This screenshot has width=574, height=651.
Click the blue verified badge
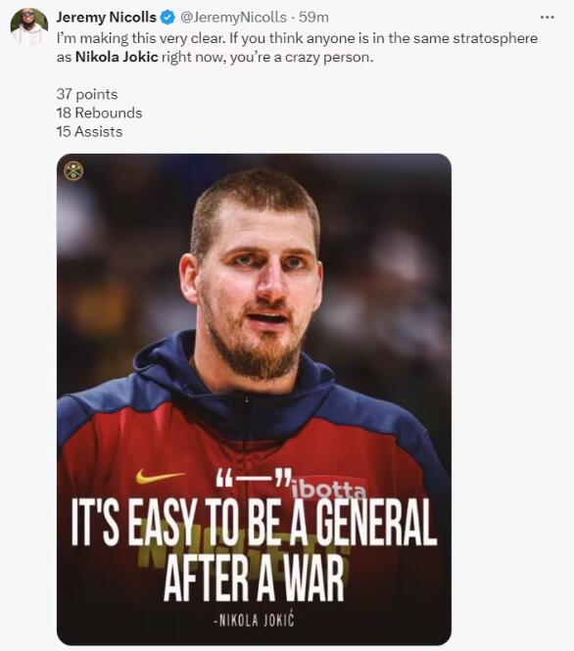tap(167, 18)
